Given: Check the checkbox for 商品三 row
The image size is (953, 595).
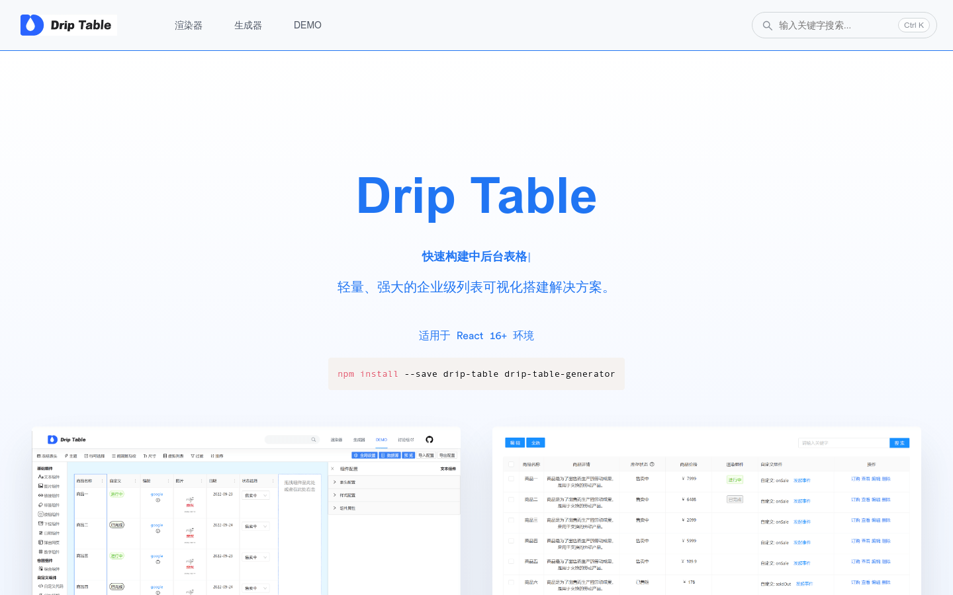Looking at the screenshot, I should click(511, 520).
